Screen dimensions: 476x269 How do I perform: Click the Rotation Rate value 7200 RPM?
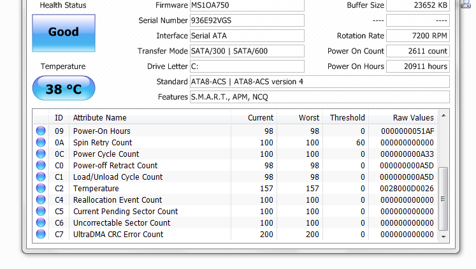point(418,36)
